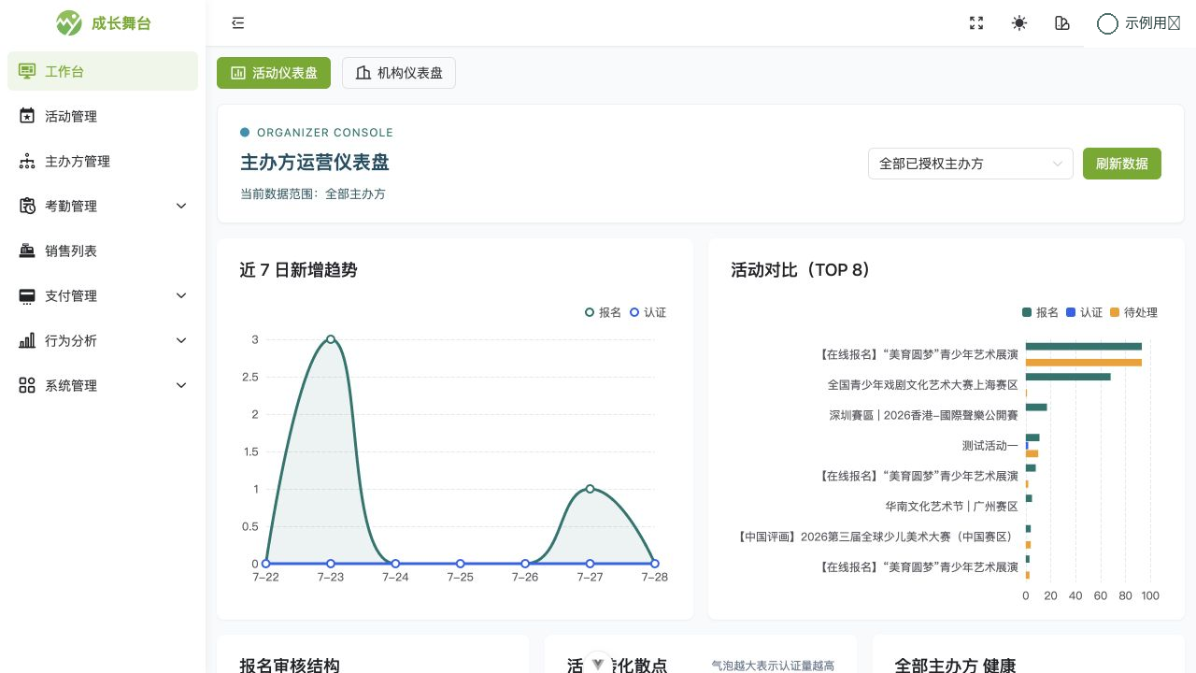Click the 成长舞台 logo icon

click(x=69, y=22)
